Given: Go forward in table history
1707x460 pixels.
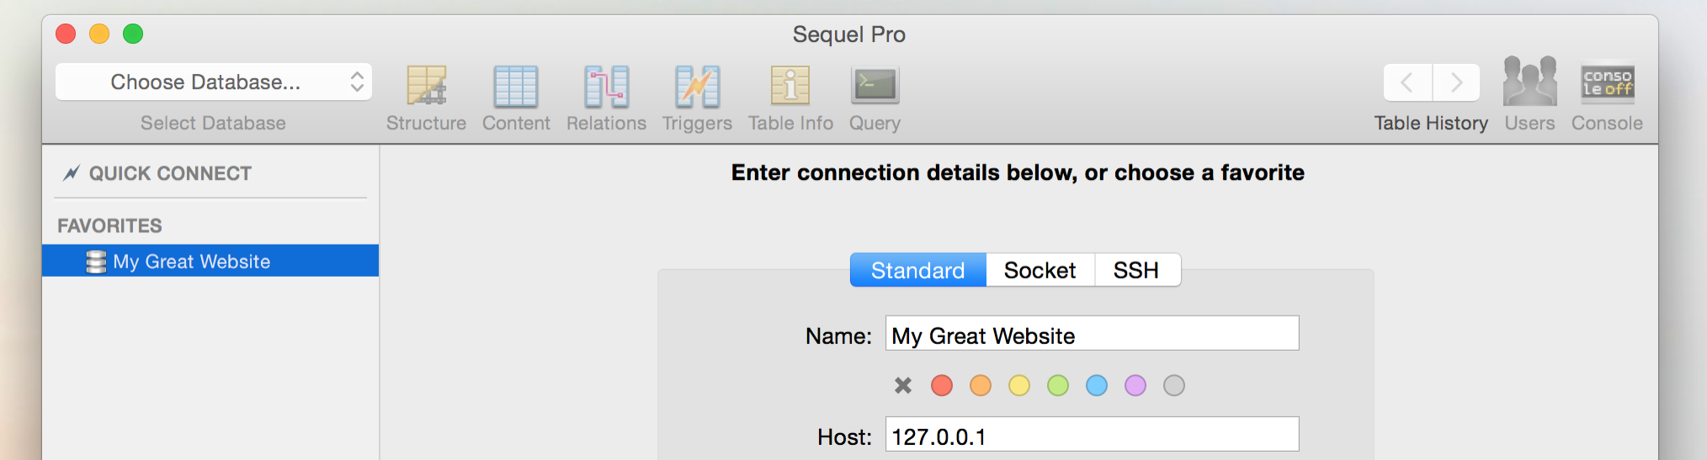Looking at the screenshot, I should [x=1456, y=82].
